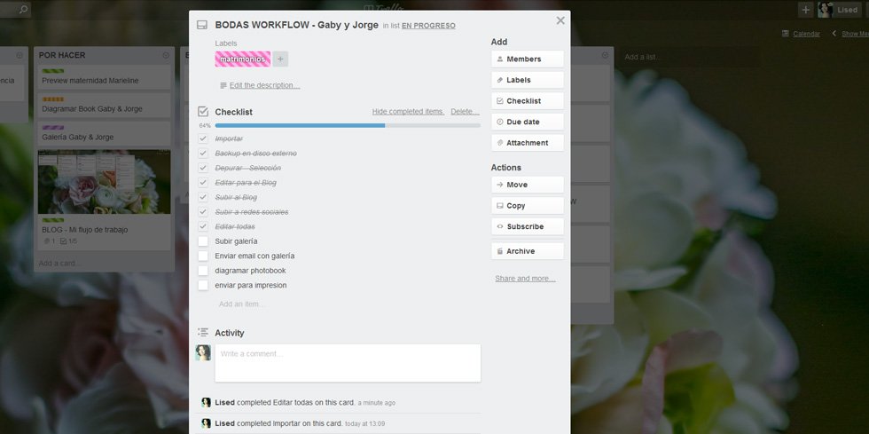Uncheck Subir a redes sociales item
Screen dimensions: 869x434
pos(203,212)
